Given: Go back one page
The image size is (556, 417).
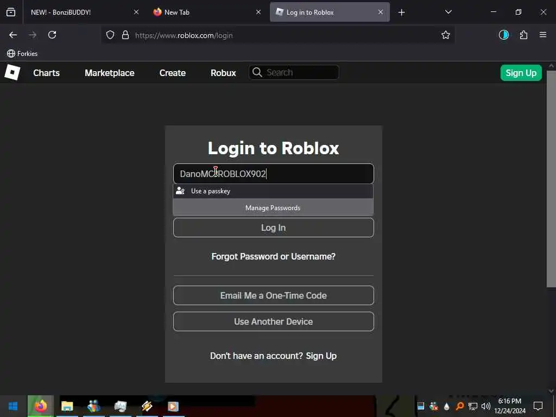Looking at the screenshot, I should pyautogui.click(x=13, y=35).
